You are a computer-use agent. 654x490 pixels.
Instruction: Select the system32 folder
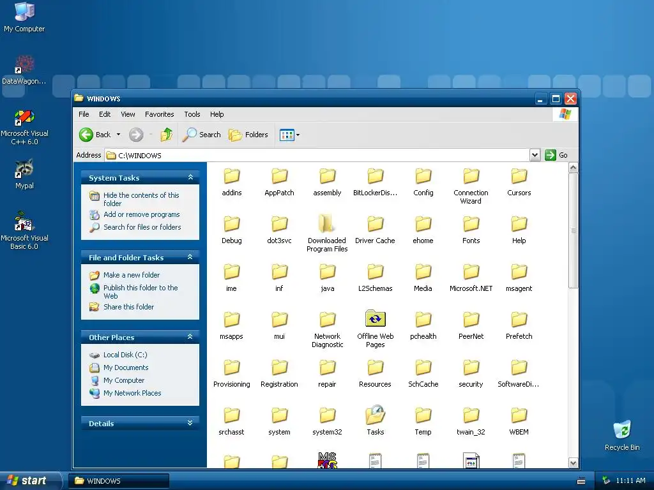(327, 422)
